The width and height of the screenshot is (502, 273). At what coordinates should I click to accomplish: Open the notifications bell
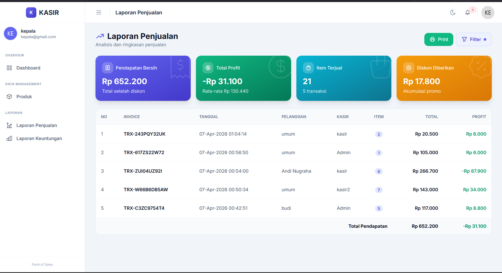(467, 13)
